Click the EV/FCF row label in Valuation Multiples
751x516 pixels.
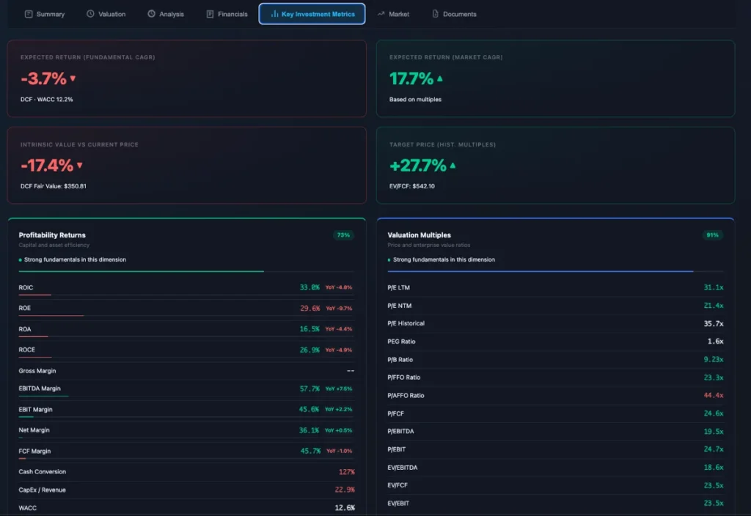[398, 485]
